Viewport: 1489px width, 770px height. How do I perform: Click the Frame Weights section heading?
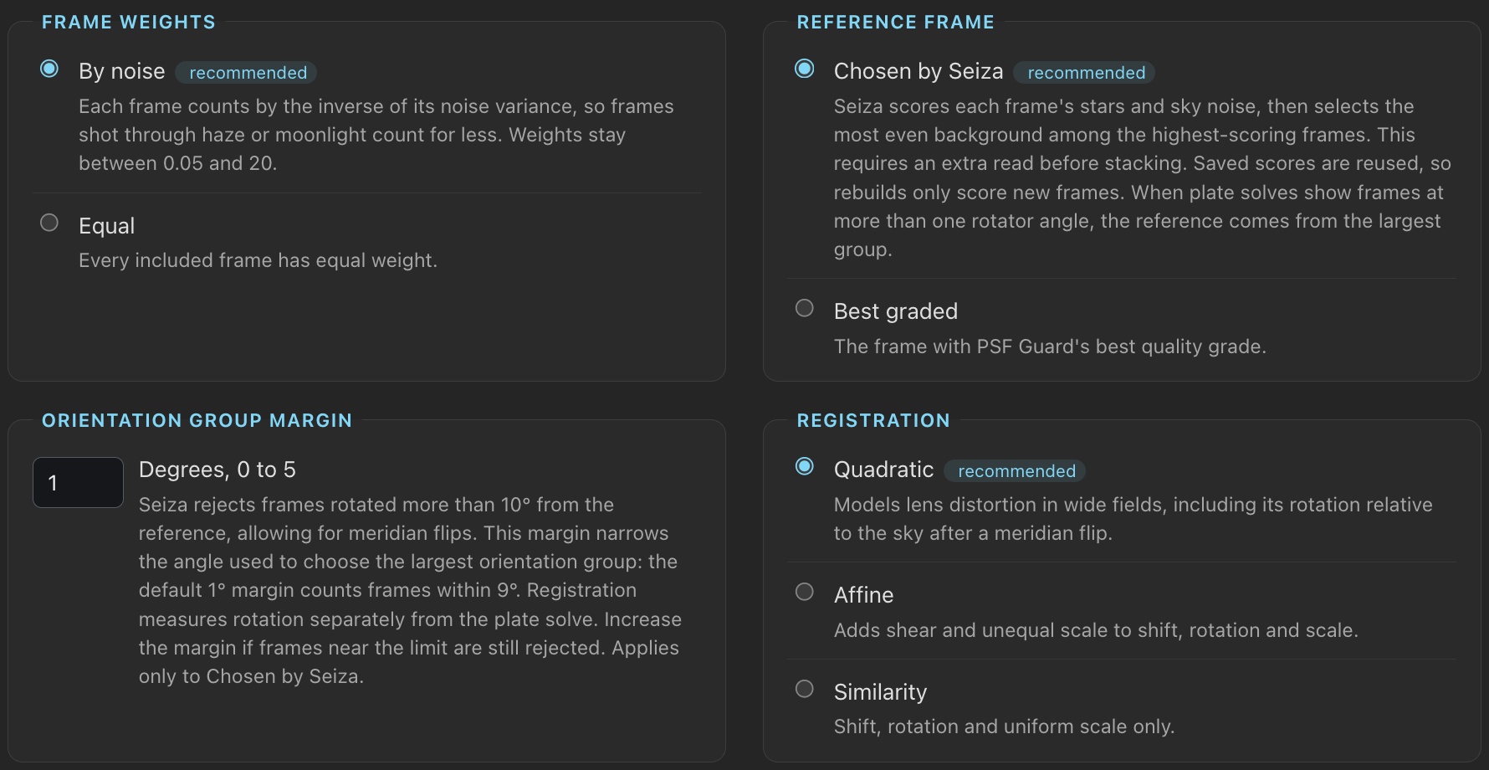pos(129,23)
